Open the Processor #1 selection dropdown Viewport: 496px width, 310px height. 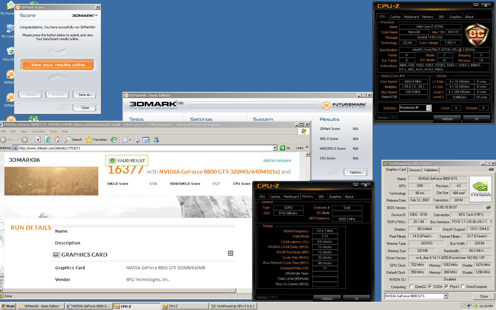[428, 108]
